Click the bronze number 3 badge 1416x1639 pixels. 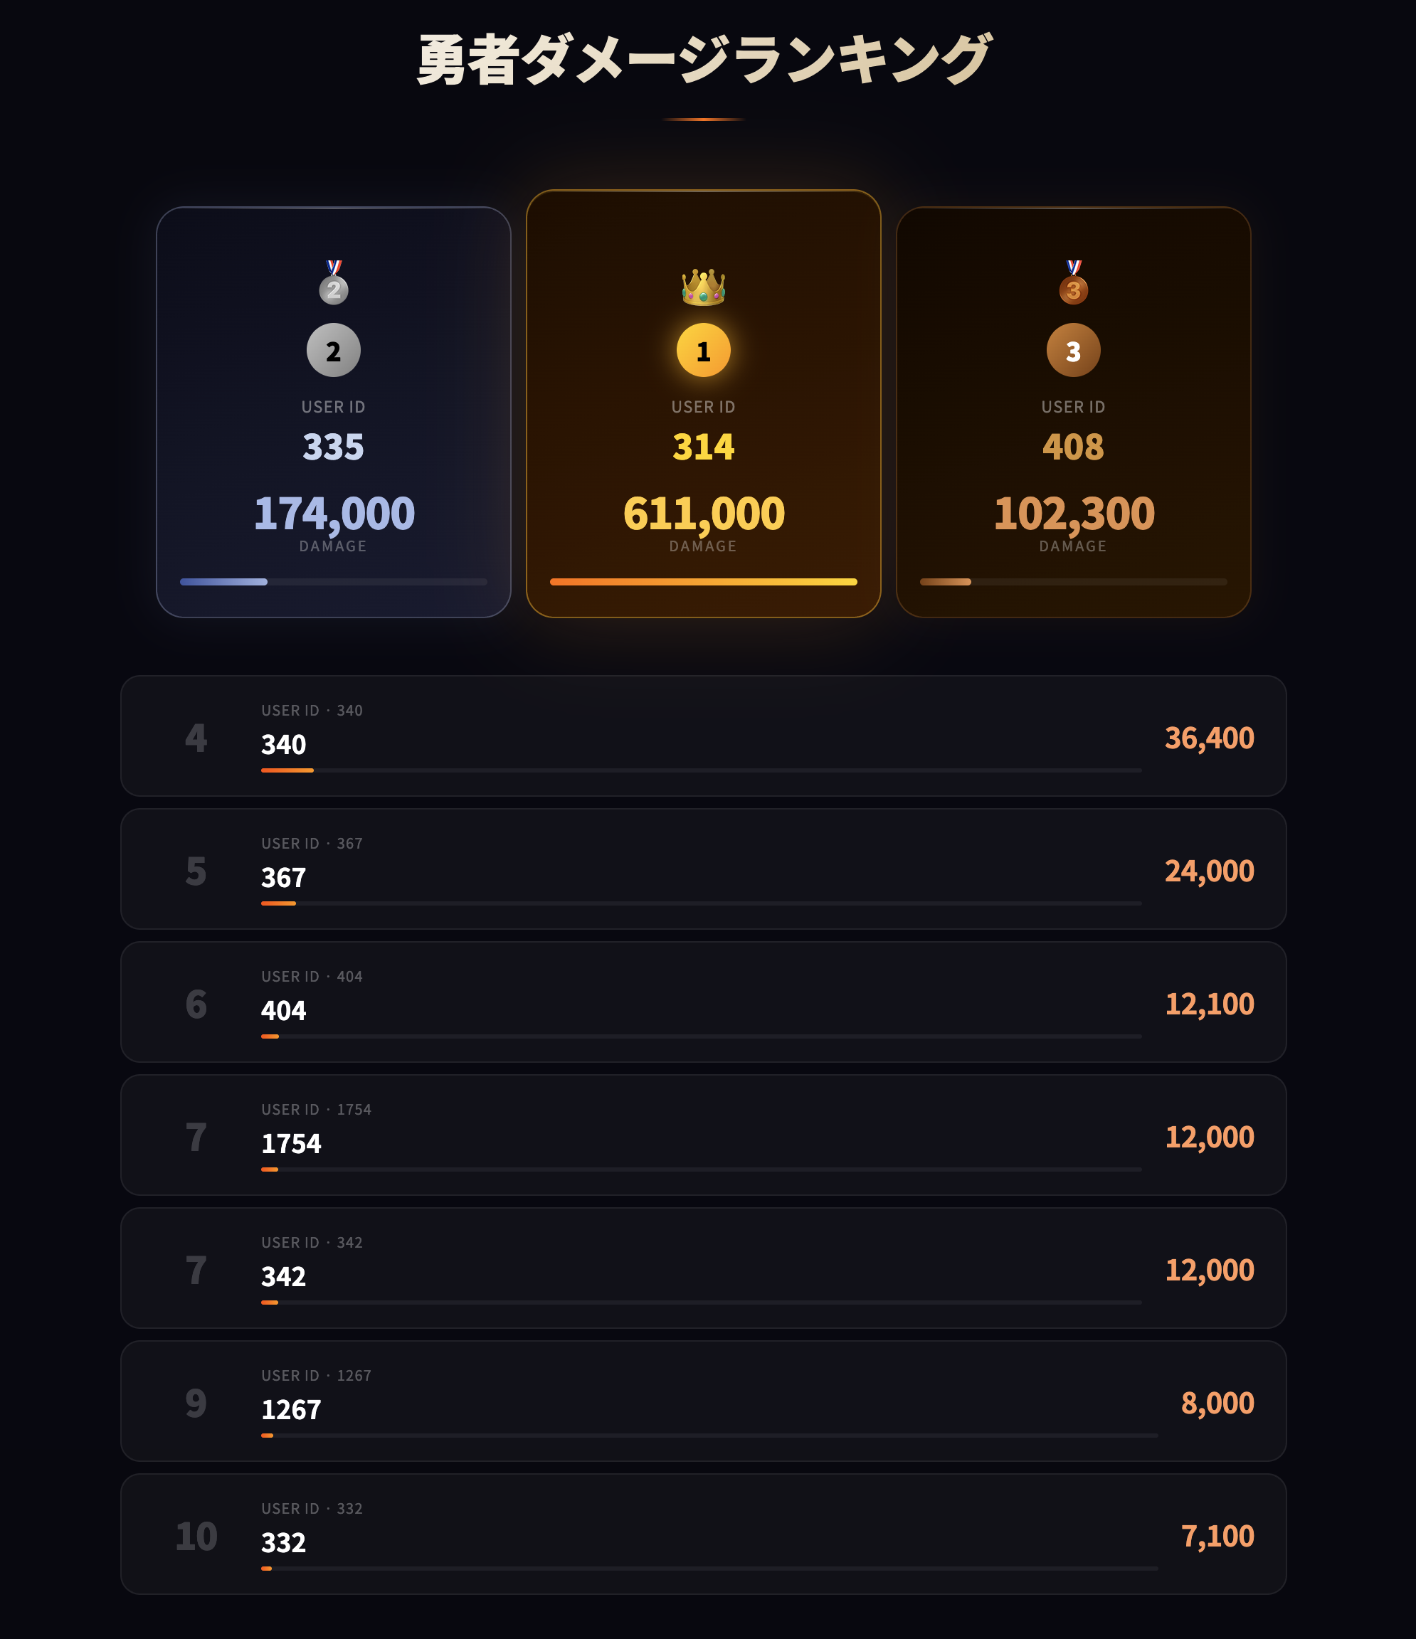[1074, 351]
